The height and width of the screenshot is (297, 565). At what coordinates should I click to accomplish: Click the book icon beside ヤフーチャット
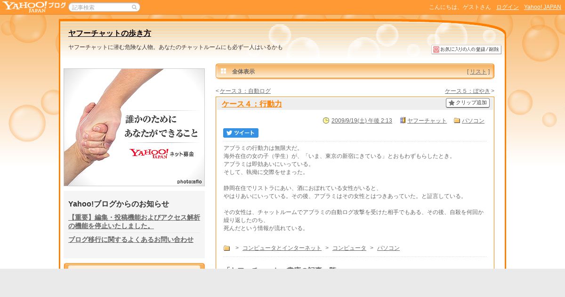click(x=403, y=120)
